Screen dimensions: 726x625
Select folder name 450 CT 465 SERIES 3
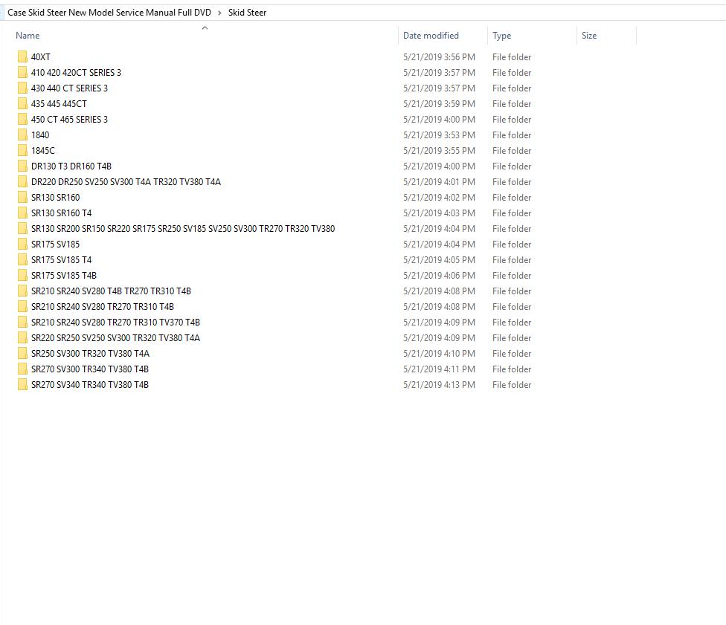click(69, 120)
